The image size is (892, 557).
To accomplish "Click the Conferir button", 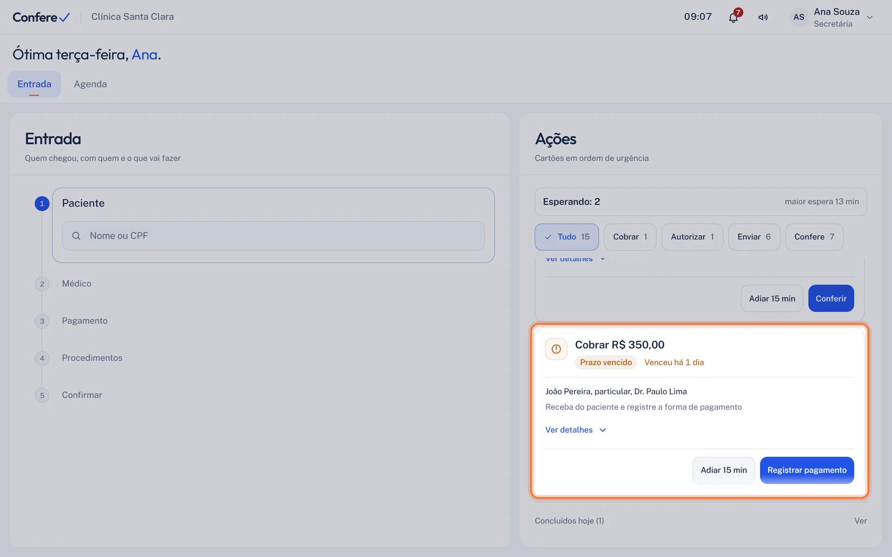I will tap(831, 298).
